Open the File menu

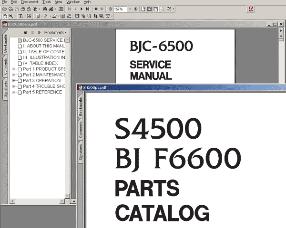4,2
